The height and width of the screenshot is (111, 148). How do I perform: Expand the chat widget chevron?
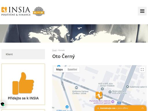[x=143, y=108]
